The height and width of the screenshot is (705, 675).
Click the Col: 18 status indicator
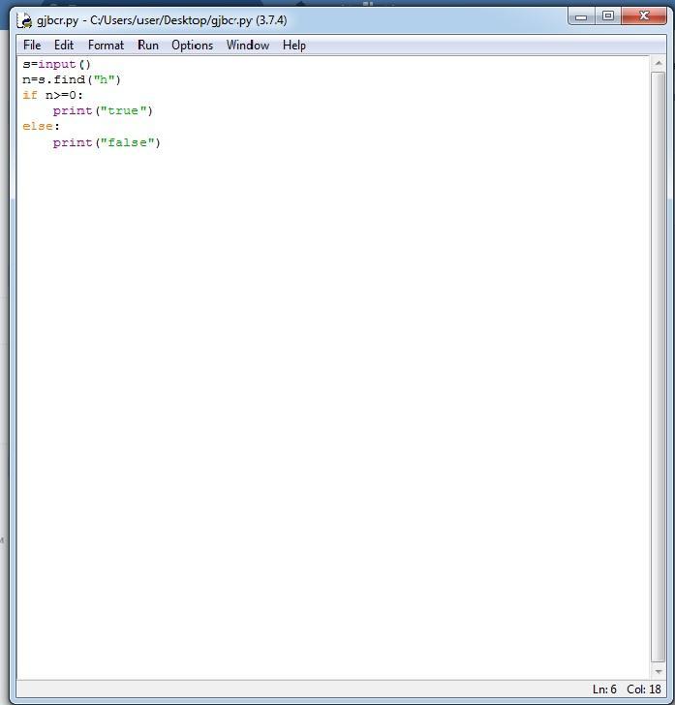(x=643, y=690)
